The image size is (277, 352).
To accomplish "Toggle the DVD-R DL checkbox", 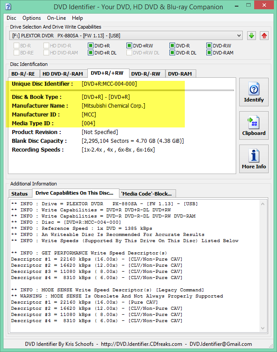I will [172, 53].
